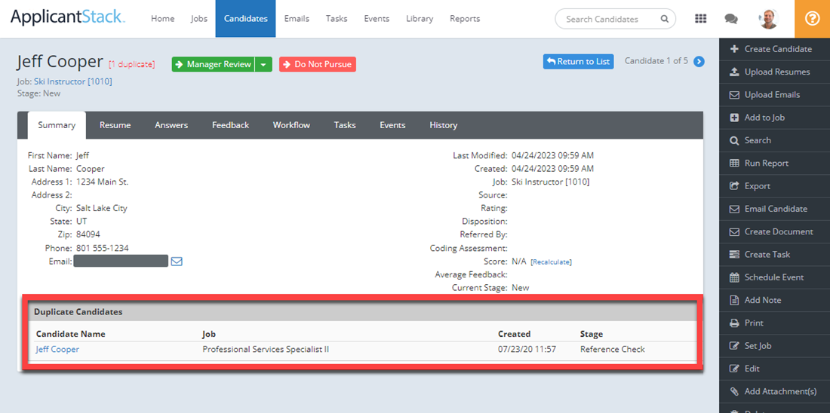Switch to the Resume tab

[x=115, y=125]
